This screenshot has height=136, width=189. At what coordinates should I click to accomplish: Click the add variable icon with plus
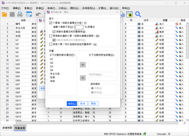point(129,14)
